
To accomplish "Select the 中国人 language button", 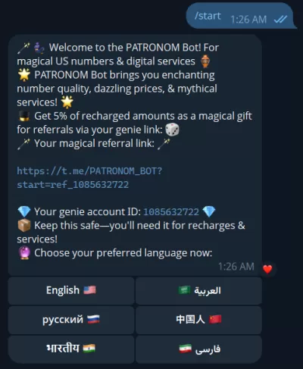I will click(198, 320).
